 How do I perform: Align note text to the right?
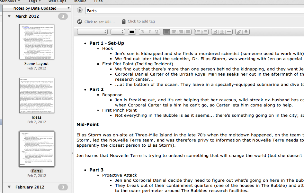[x=181, y=32]
